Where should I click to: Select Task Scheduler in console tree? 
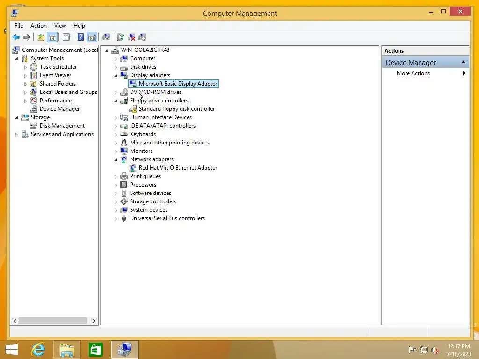(58, 66)
